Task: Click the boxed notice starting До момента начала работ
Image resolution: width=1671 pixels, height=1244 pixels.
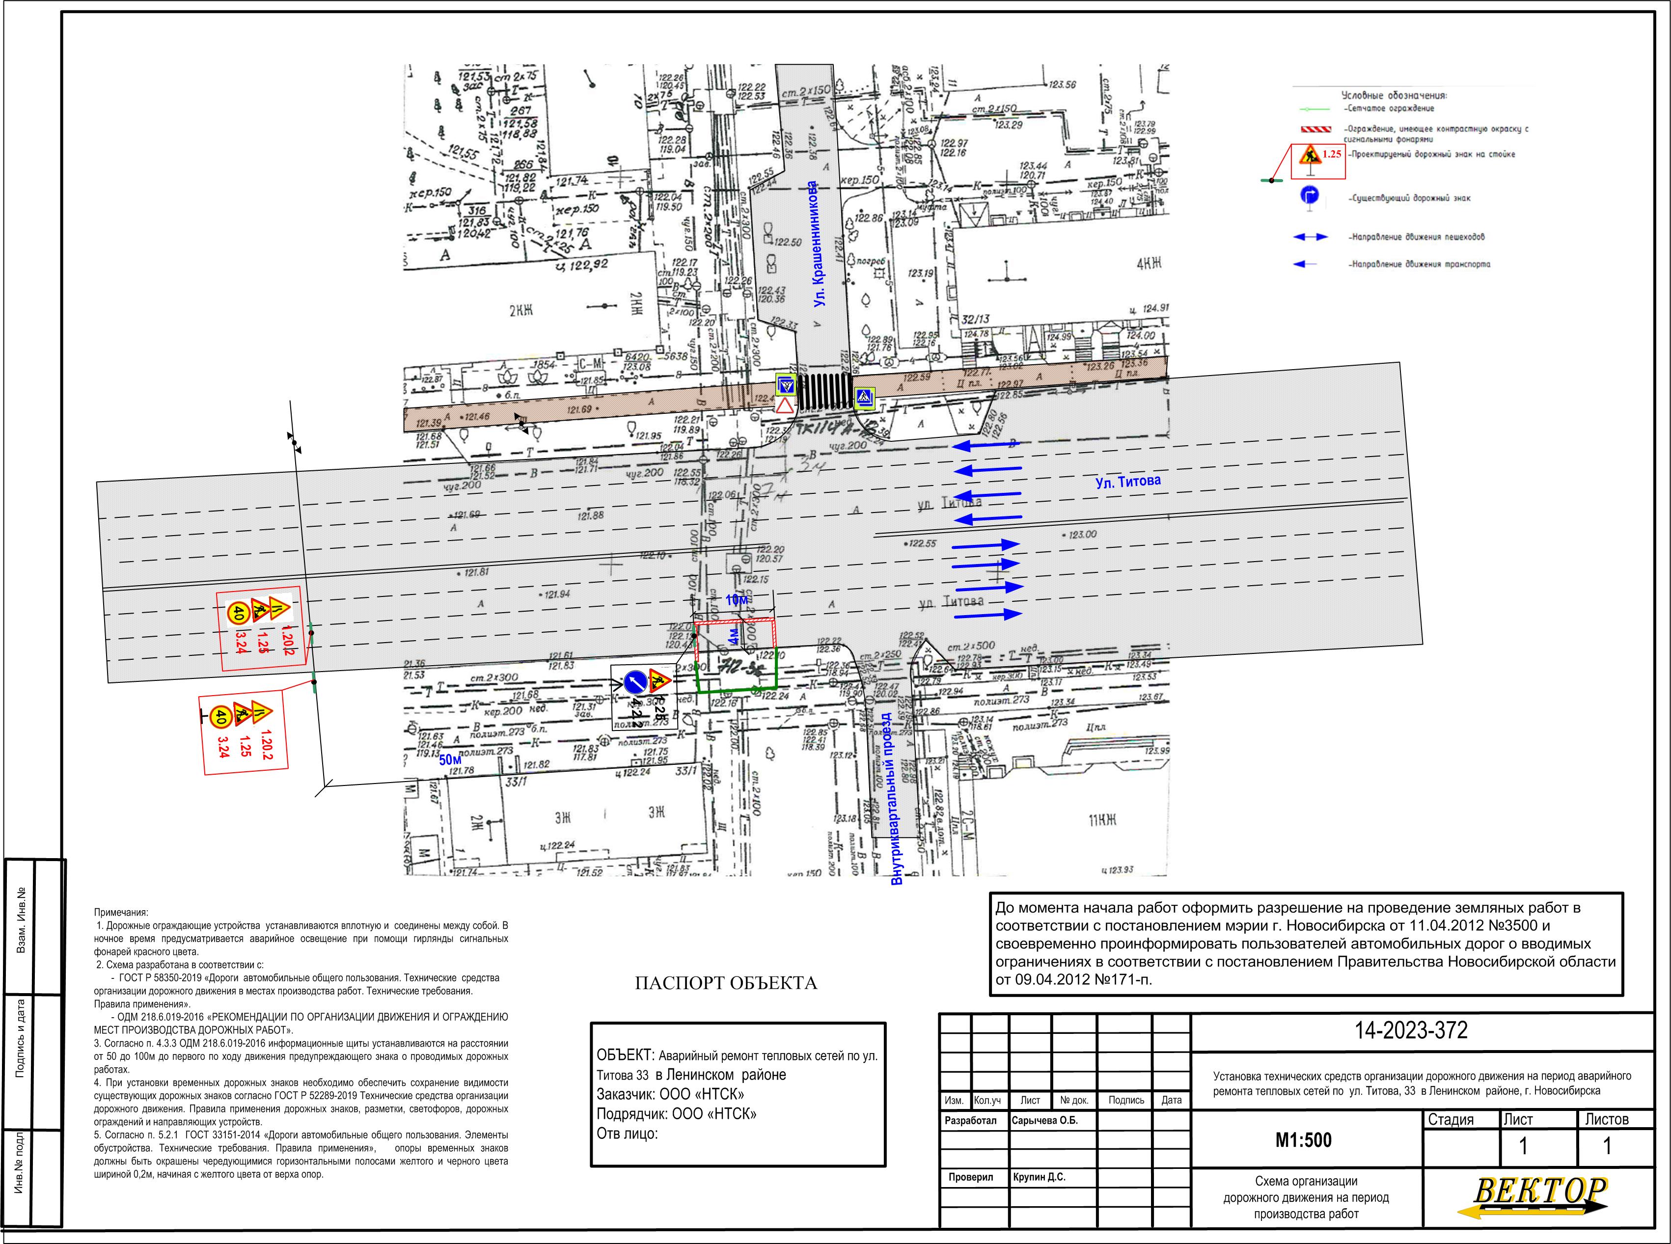Action: (x=1307, y=945)
